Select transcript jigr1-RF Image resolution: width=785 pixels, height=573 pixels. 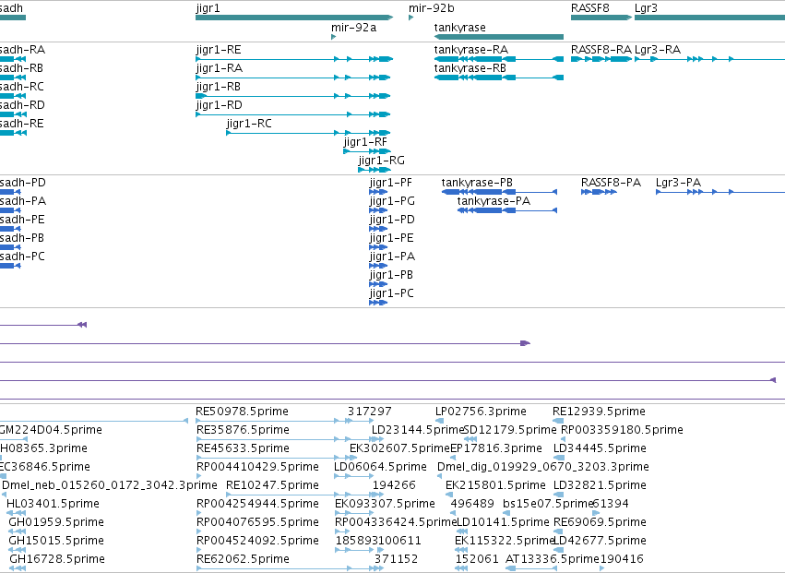[x=367, y=151]
